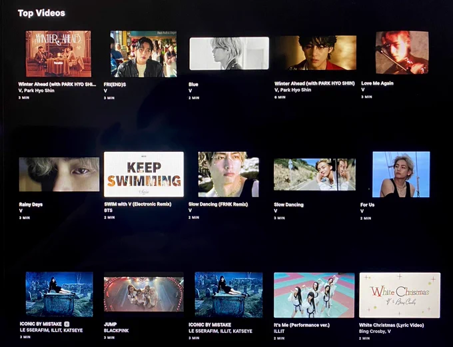Click artist V under Rainy Days
The image size is (453, 347).
[21, 211]
